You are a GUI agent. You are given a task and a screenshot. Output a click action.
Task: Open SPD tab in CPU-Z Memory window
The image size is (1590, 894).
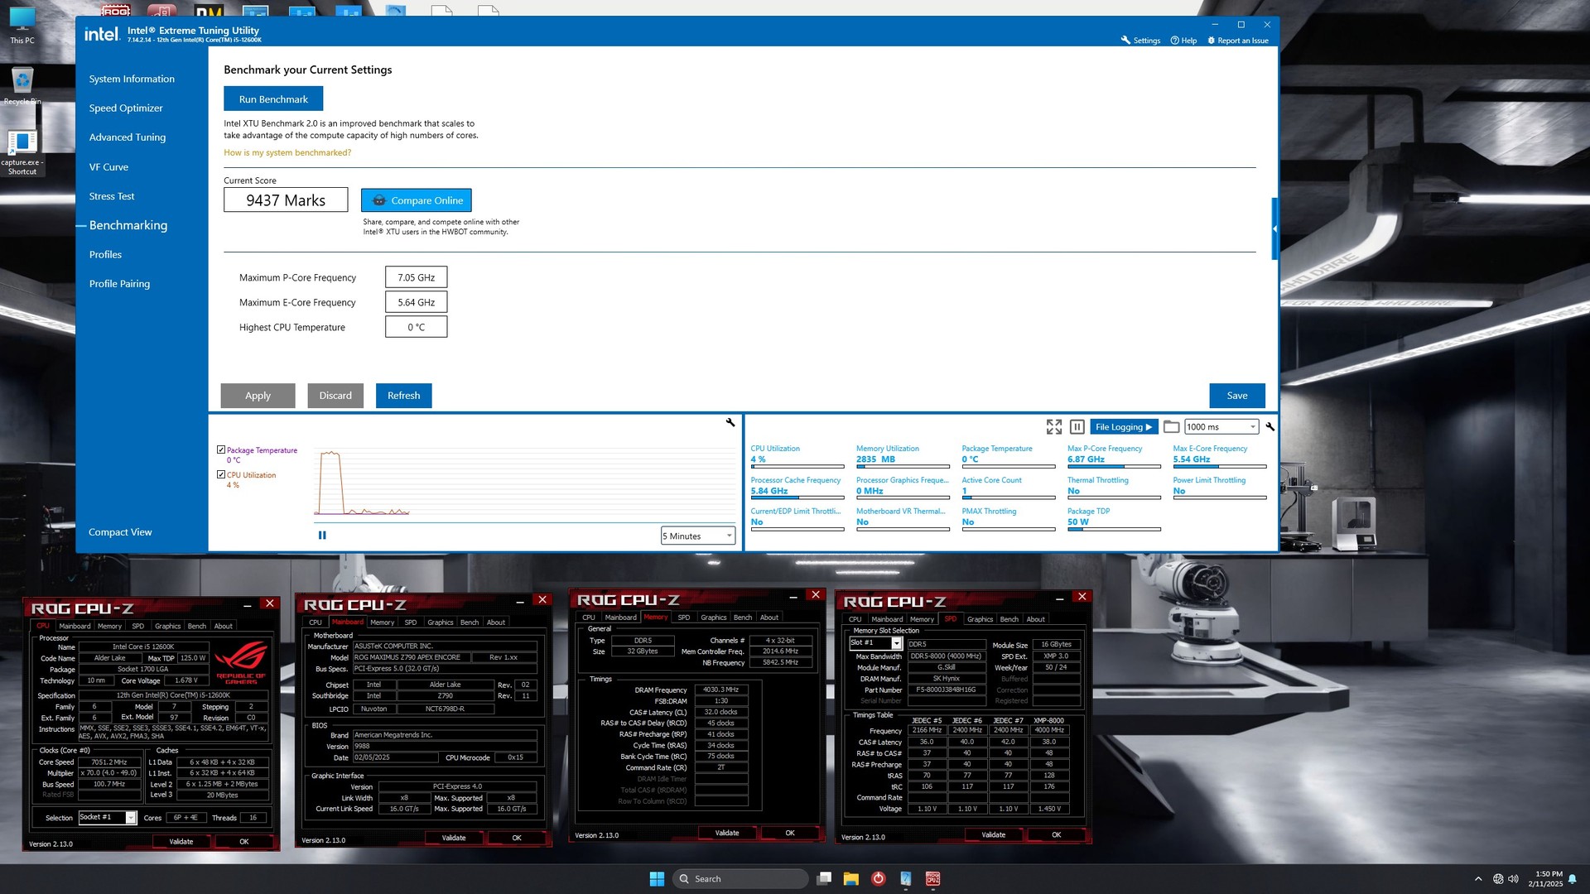683,617
